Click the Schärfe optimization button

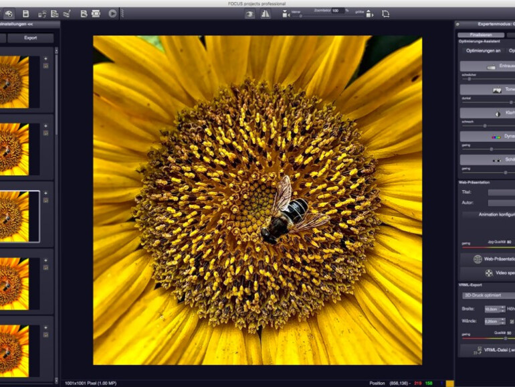(488, 160)
